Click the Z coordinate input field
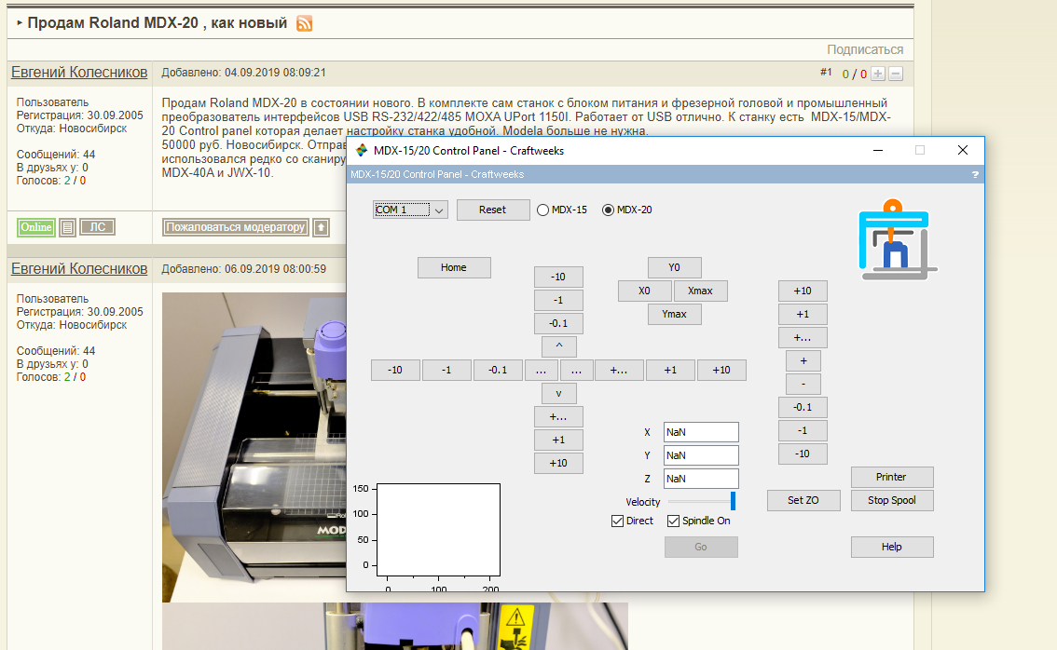This screenshot has width=1057, height=650. pyautogui.click(x=701, y=479)
